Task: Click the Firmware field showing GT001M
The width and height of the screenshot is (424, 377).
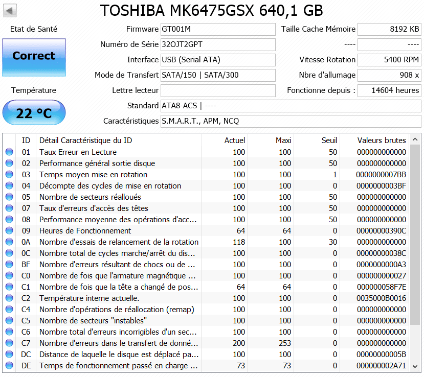Action: pos(218,29)
